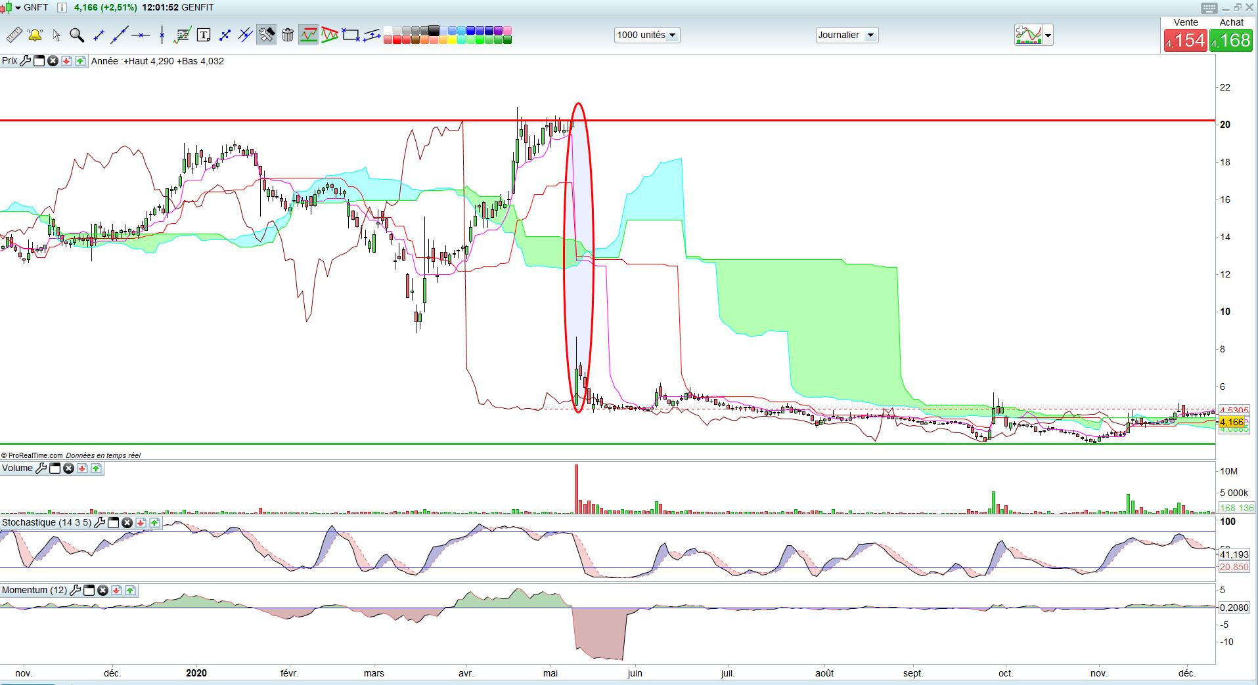Toggle the wrench and hammer tools button

coord(267,35)
